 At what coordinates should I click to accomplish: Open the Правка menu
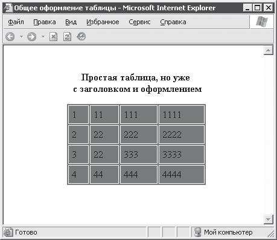coord(45,22)
